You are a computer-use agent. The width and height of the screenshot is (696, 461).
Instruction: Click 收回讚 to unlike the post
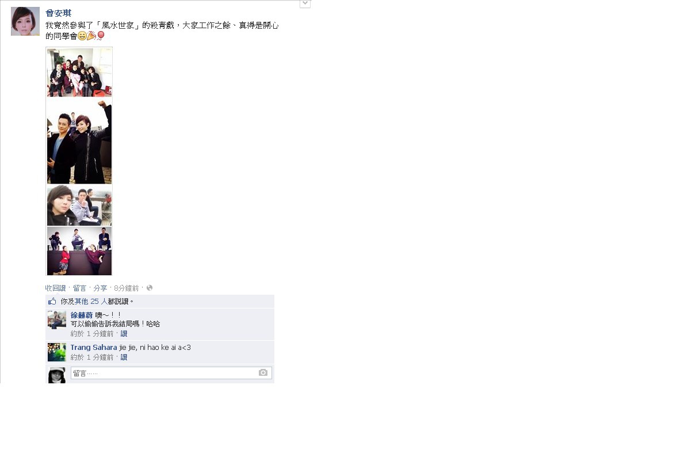tap(55, 288)
